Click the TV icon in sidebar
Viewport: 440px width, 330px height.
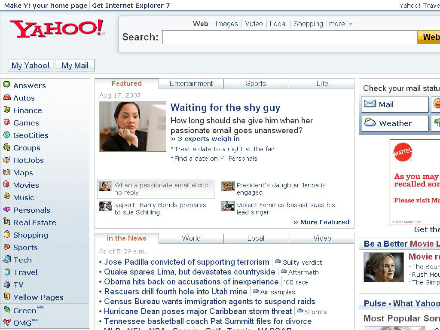7,284
